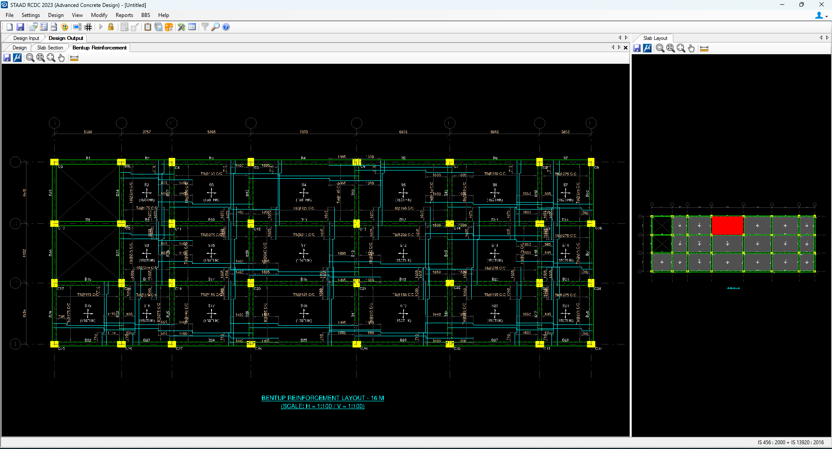Open the Reports menu
The image size is (832, 449).
(x=124, y=15)
